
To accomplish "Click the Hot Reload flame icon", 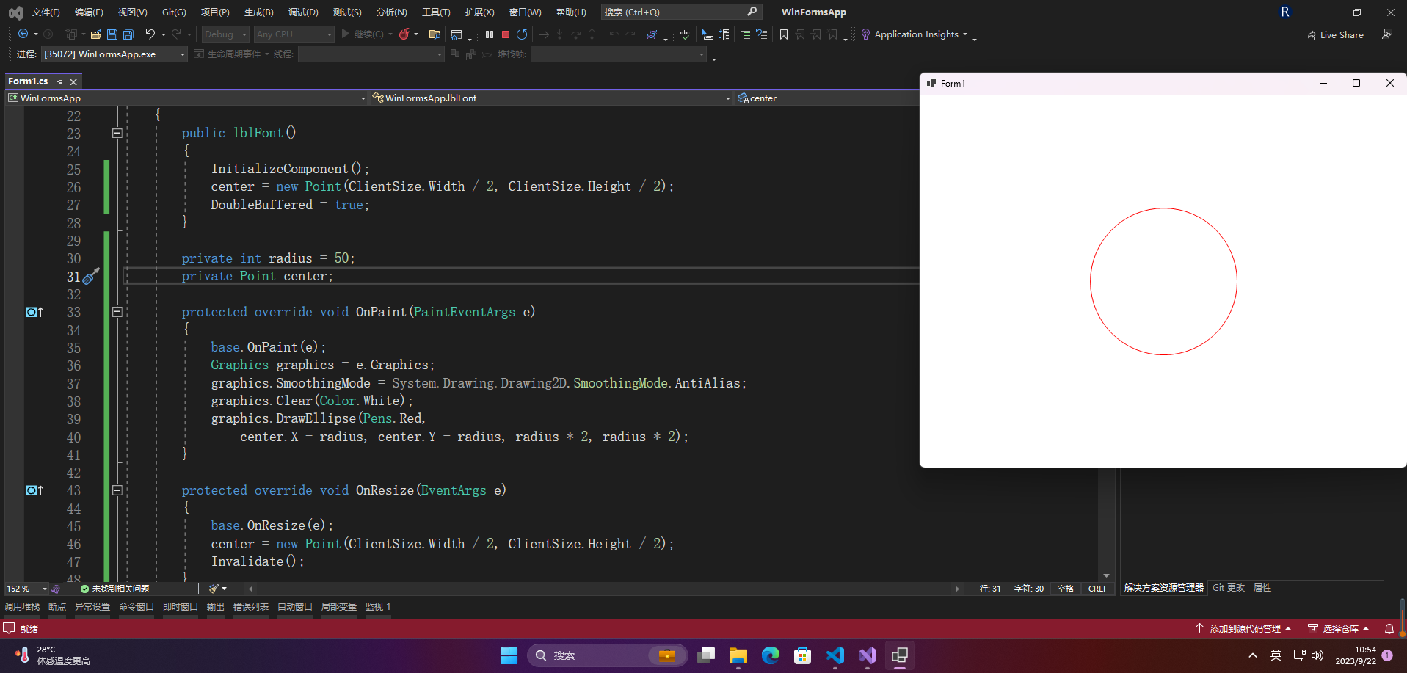I will [x=404, y=34].
